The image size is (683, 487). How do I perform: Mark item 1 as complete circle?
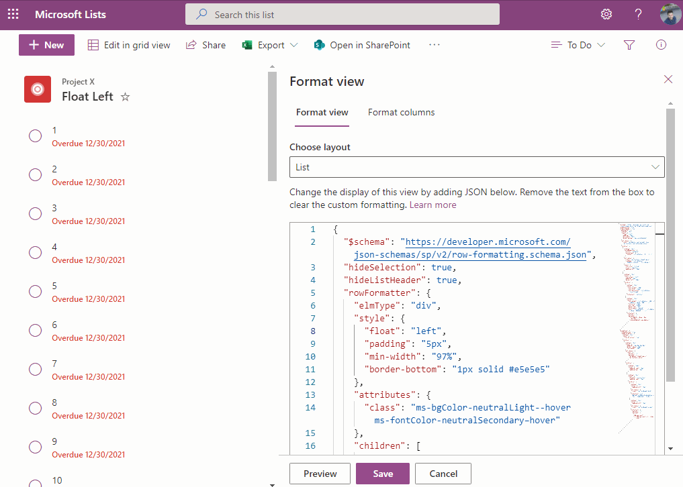[36, 136]
